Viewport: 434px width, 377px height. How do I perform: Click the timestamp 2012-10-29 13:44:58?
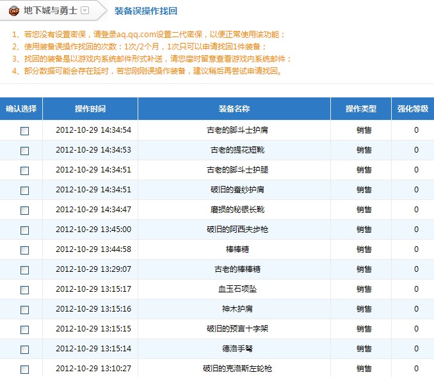pos(93,249)
